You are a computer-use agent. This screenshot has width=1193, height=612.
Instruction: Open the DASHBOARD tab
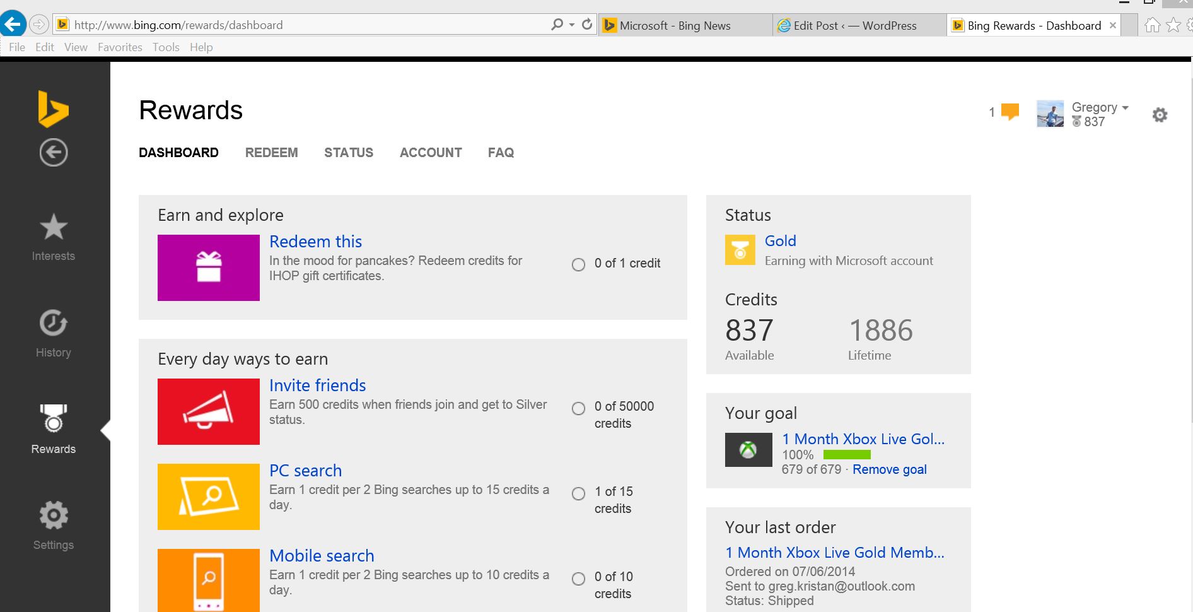tap(178, 153)
